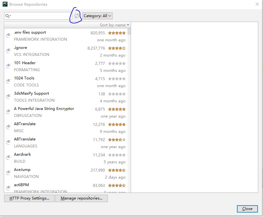The width and height of the screenshot is (263, 217).
Task: Click the NAVIGATION category label
Action: 26,177
